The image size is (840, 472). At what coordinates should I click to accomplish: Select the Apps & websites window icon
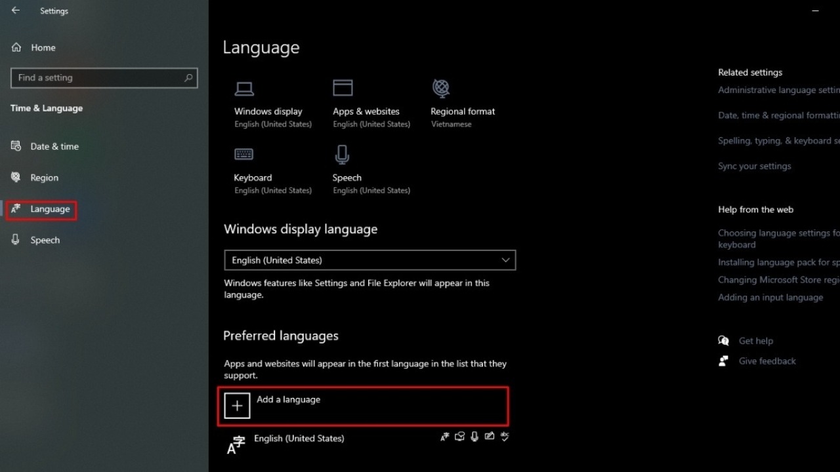[x=343, y=88]
